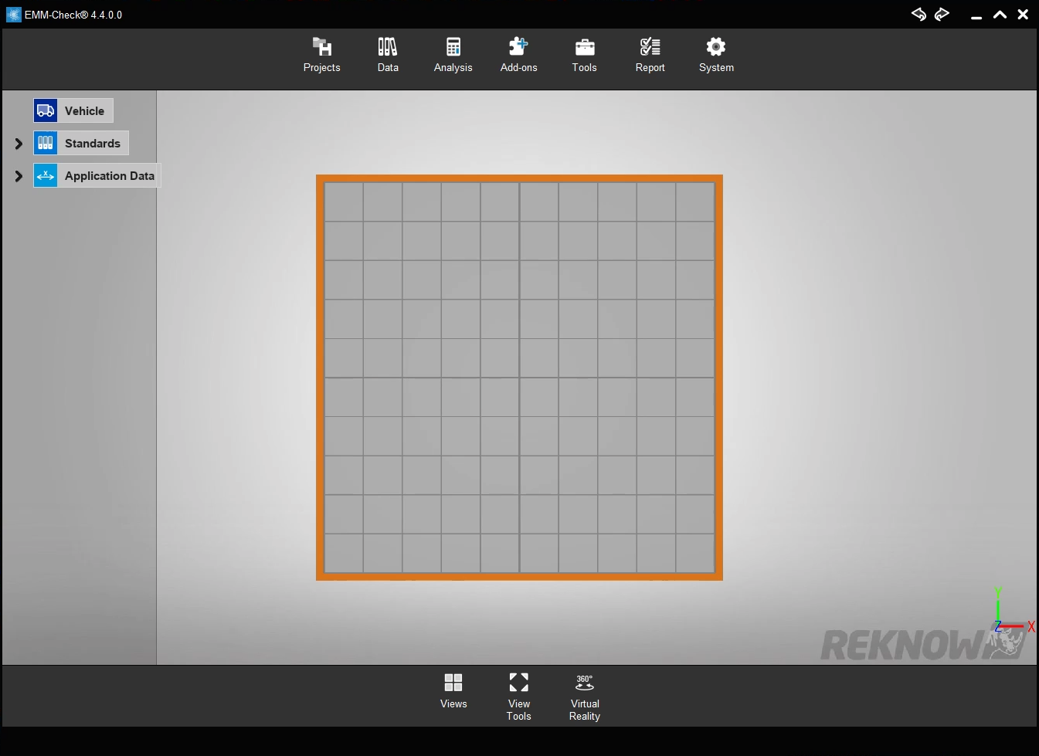Viewport: 1039px width, 756px height.
Task: Expand the Application Data tree node
Action: tap(19, 176)
